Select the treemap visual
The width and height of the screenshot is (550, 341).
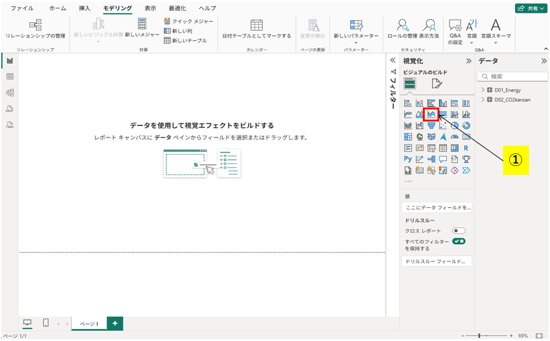pos(408,137)
